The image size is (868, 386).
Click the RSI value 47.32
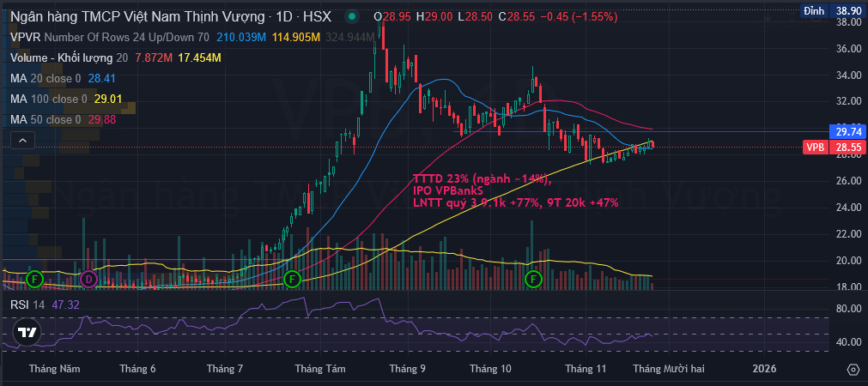tap(64, 305)
